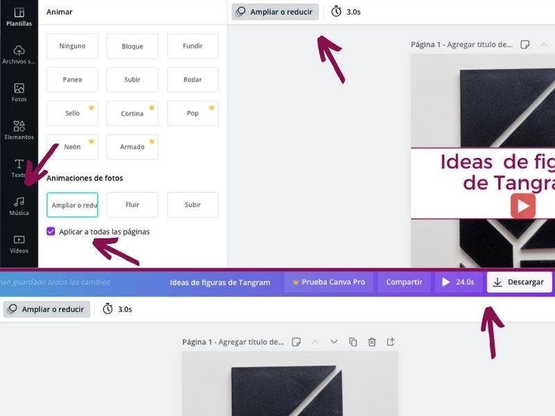Open notes for Página 1
The width and height of the screenshot is (555, 416).
[x=297, y=341]
